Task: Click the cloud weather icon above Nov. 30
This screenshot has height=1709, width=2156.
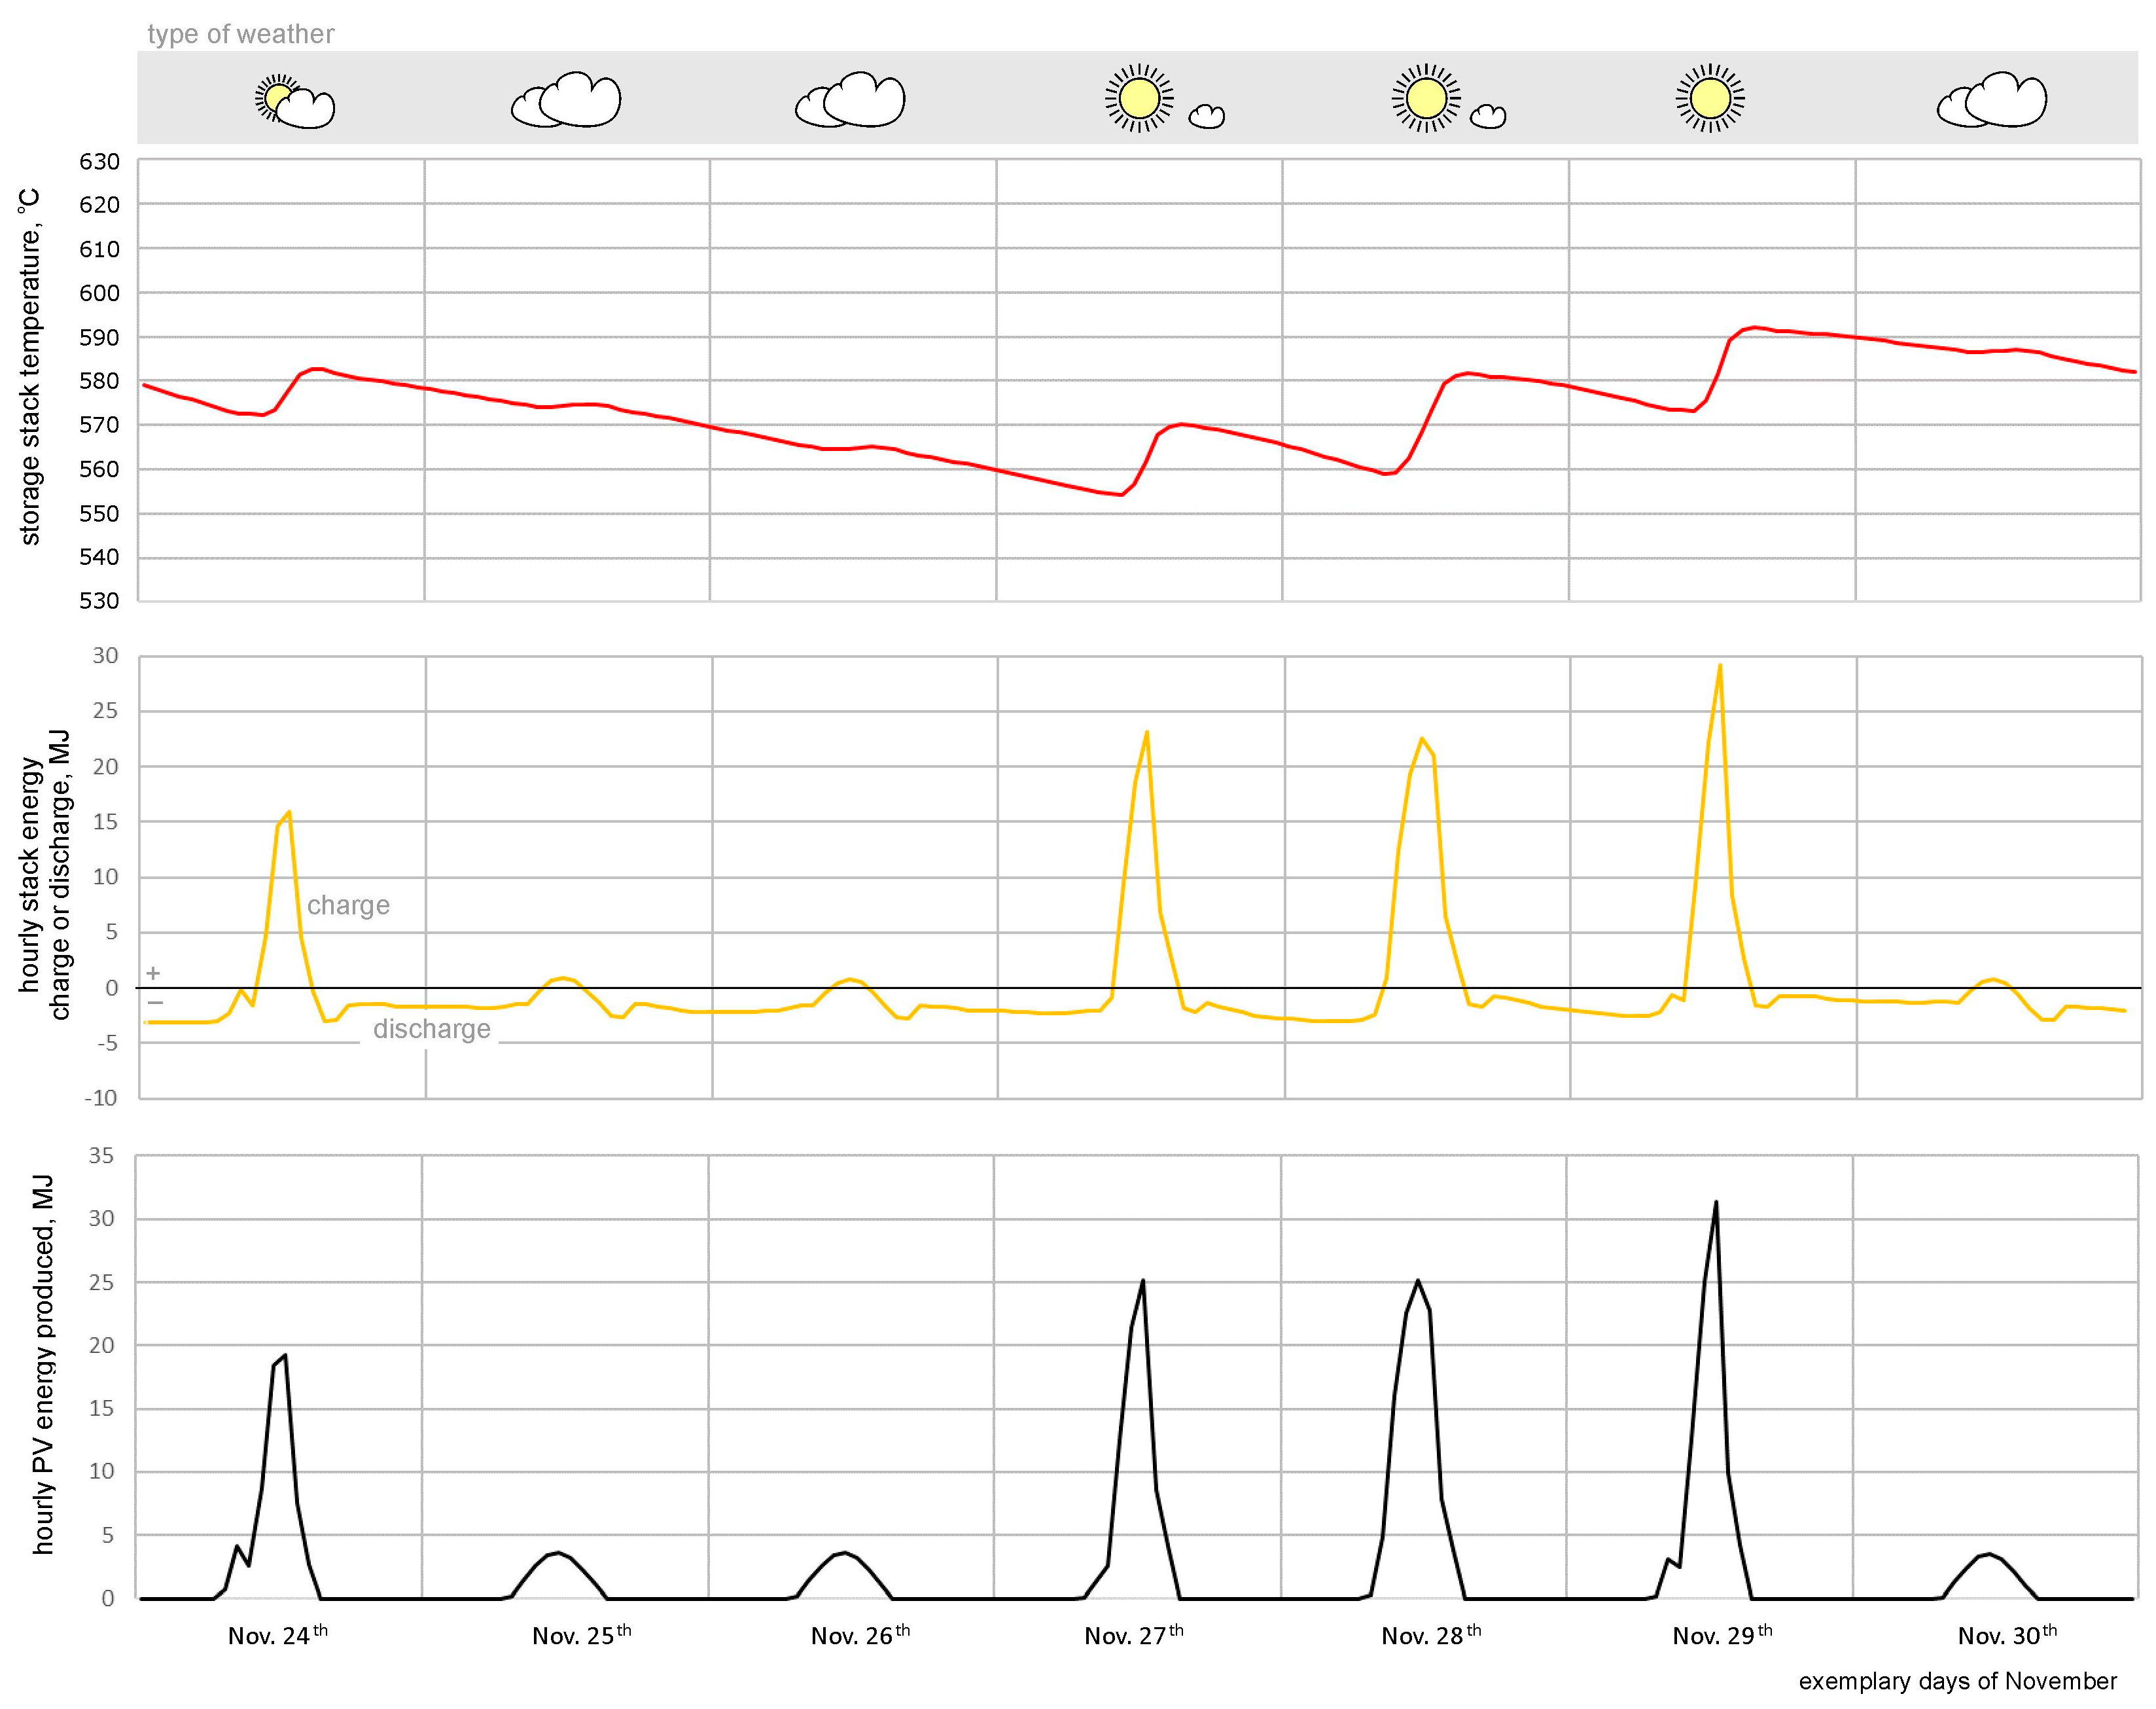Action: (x=1992, y=99)
